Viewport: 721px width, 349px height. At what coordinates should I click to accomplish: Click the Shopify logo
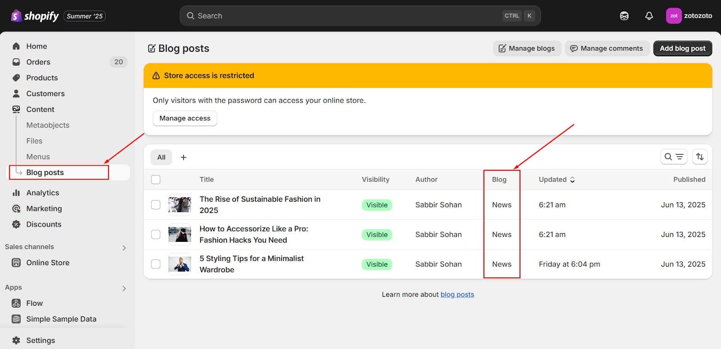pyautogui.click(x=35, y=16)
